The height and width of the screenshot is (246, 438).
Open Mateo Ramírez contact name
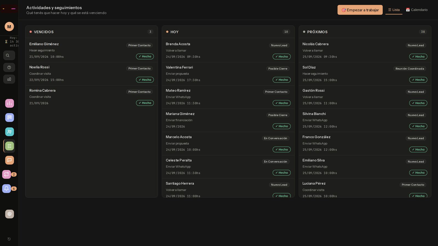point(178,90)
